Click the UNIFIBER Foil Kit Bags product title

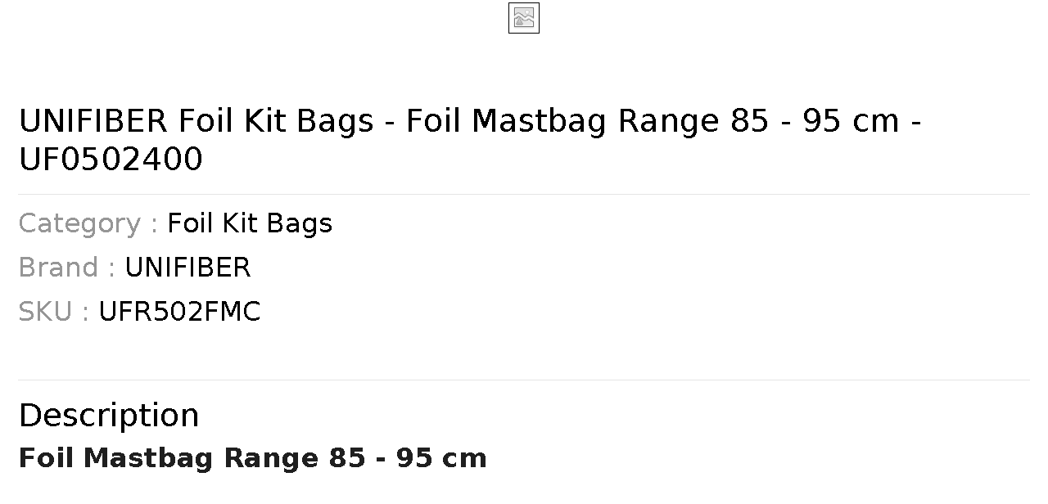471,140
